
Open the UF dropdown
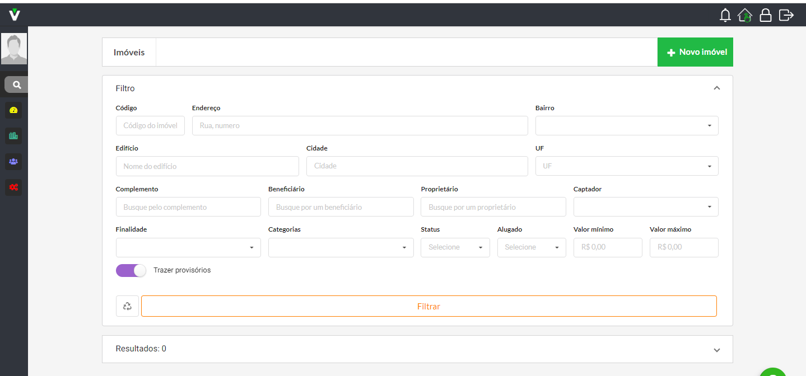pyautogui.click(x=627, y=166)
